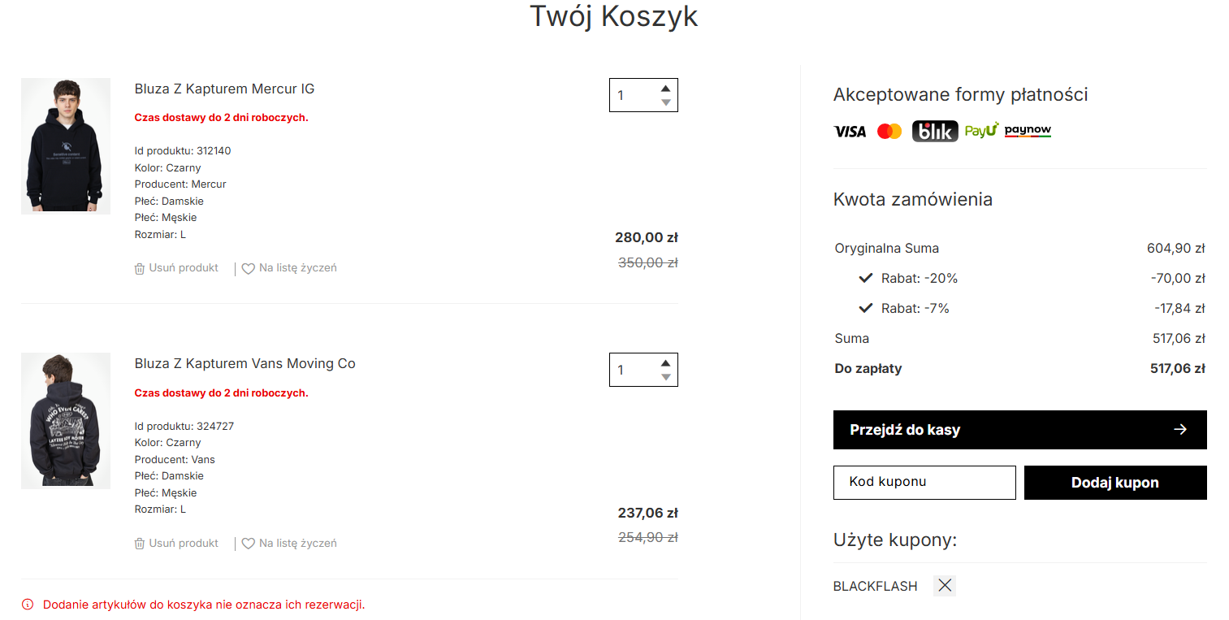This screenshot has height=620, width=1229.
Task: Click the Paynow payment logo
Action: [x=1028, y=131]
